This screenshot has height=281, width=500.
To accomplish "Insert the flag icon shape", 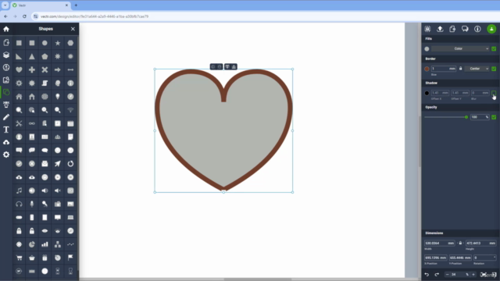I will [70, 258].
